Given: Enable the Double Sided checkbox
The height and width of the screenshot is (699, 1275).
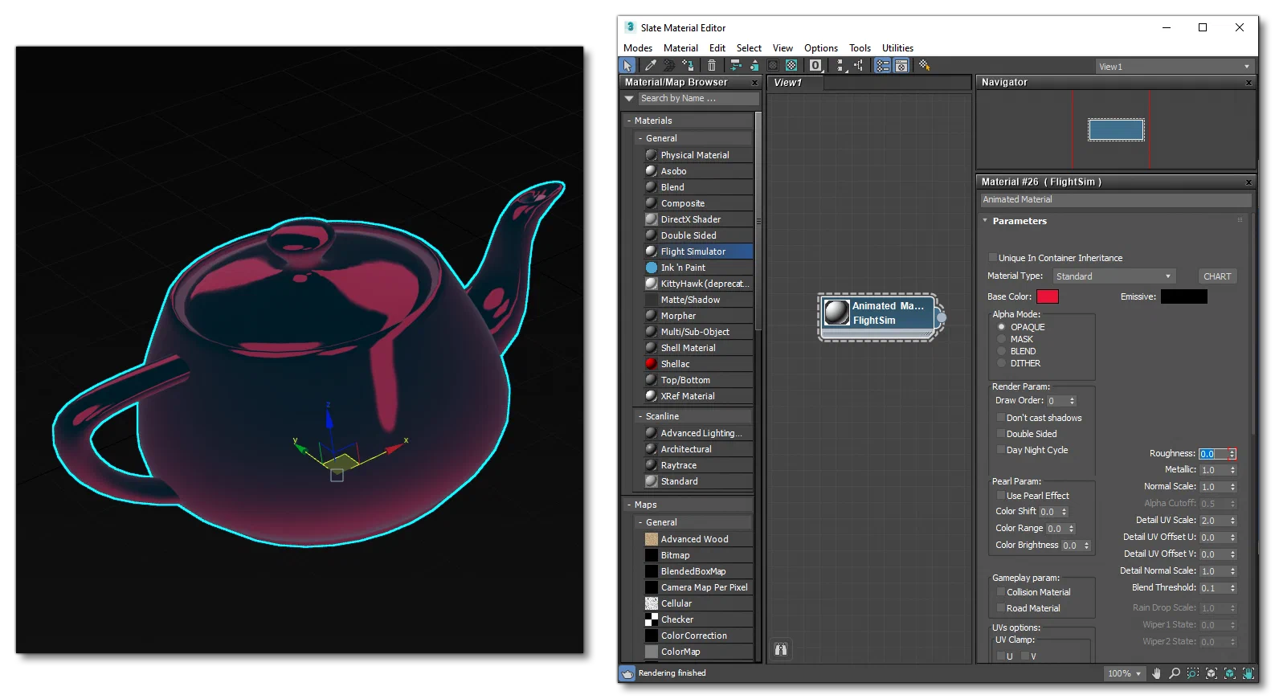Looking at the screenshot, I should pyautogui.click(x=1001, y=434).
